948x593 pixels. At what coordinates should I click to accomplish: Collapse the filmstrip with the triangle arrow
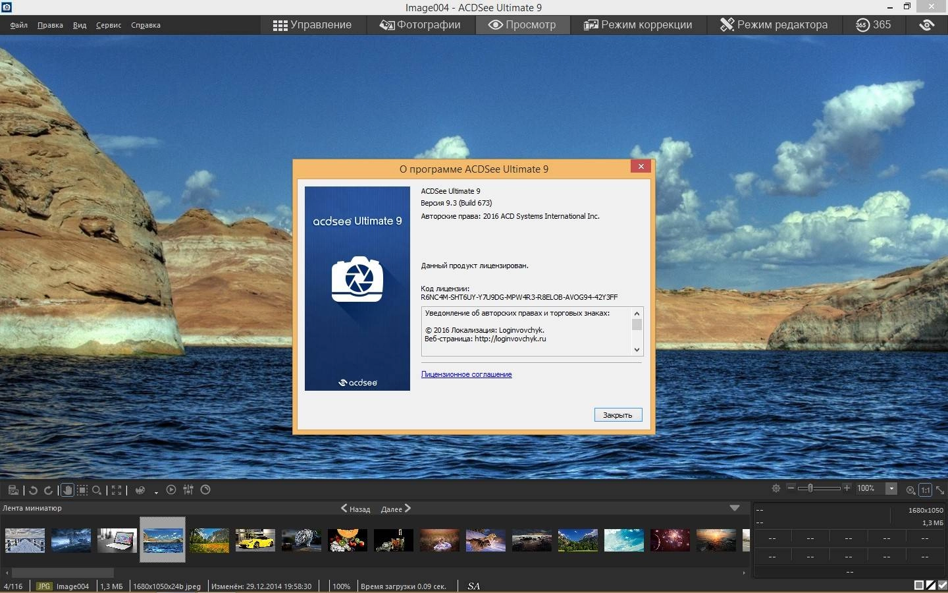pos(735,508)
